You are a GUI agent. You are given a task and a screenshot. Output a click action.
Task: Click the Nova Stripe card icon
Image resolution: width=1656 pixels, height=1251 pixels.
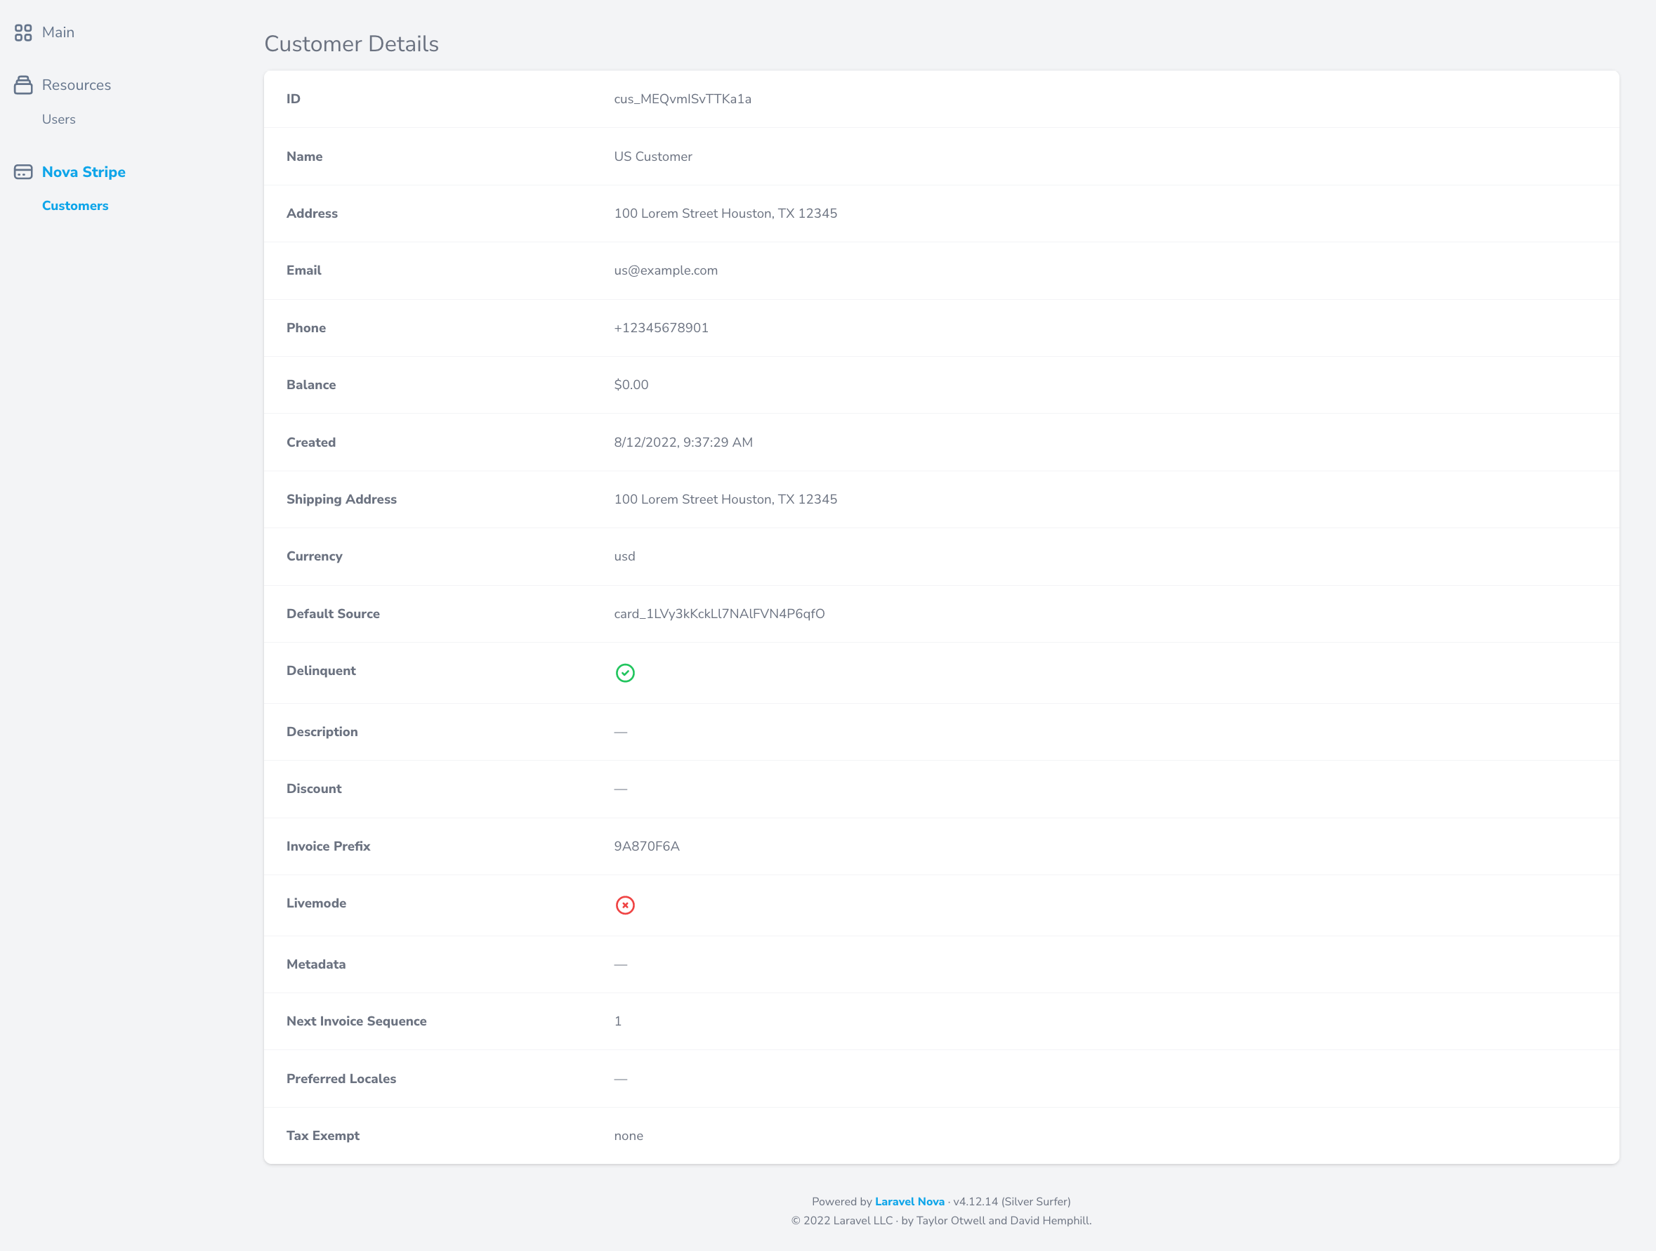coord(23,172)
